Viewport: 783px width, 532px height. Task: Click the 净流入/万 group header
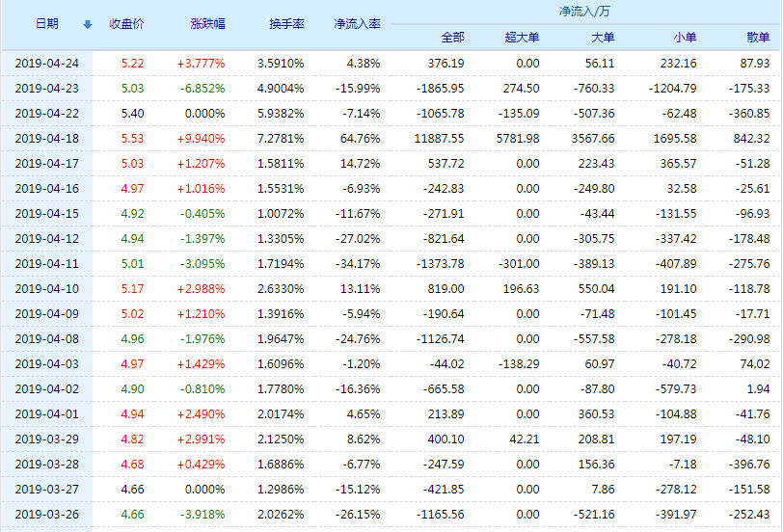(x=583, y=11)
